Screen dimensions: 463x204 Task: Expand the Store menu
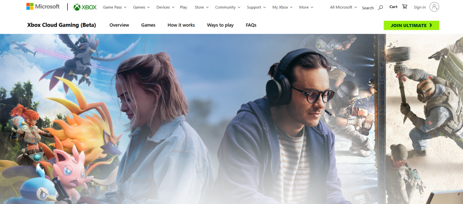point(201,7)
